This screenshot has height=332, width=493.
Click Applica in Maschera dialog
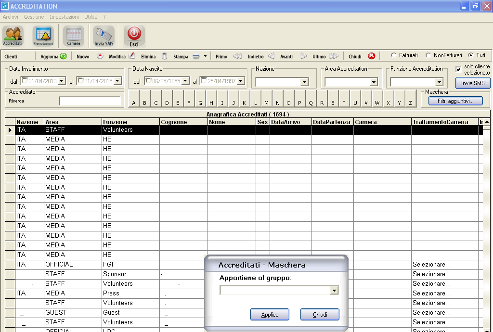(x=270, y=314)
